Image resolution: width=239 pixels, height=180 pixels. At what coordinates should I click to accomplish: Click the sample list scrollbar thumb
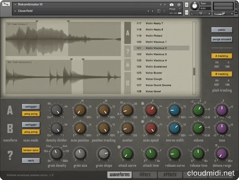pos(194,72)
